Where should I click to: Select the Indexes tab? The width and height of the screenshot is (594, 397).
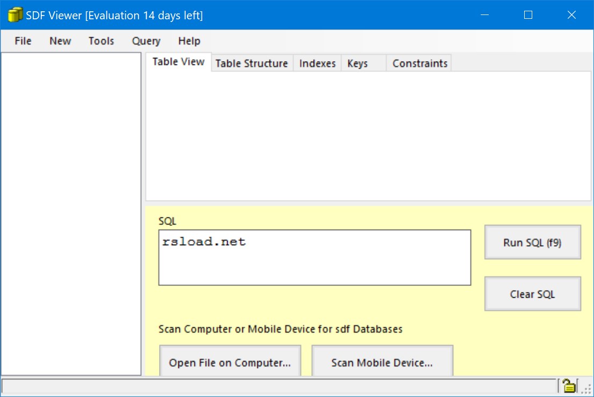tap(317, 63)
